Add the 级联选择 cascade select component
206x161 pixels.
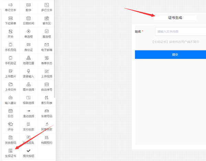tap(28, 100)
